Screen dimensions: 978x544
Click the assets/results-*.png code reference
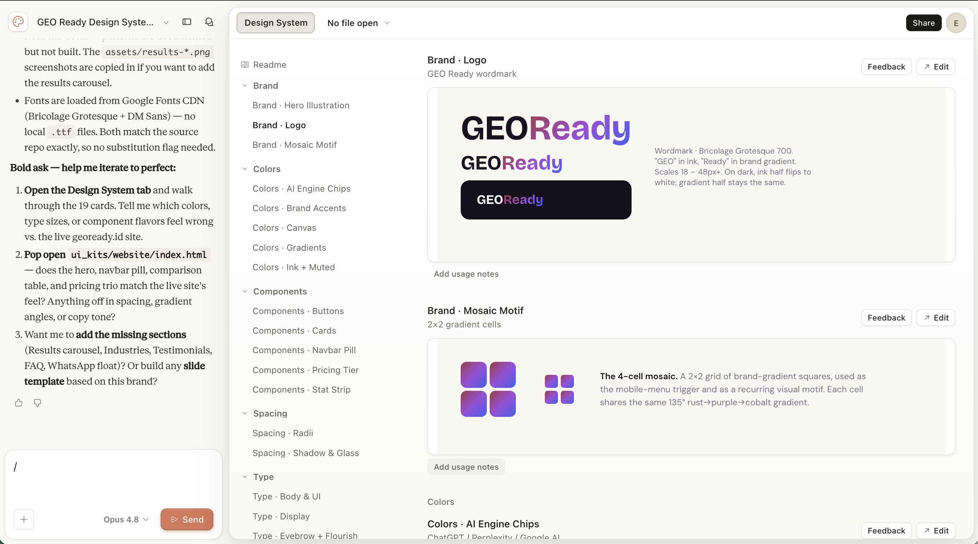click(x=157, y=52)
